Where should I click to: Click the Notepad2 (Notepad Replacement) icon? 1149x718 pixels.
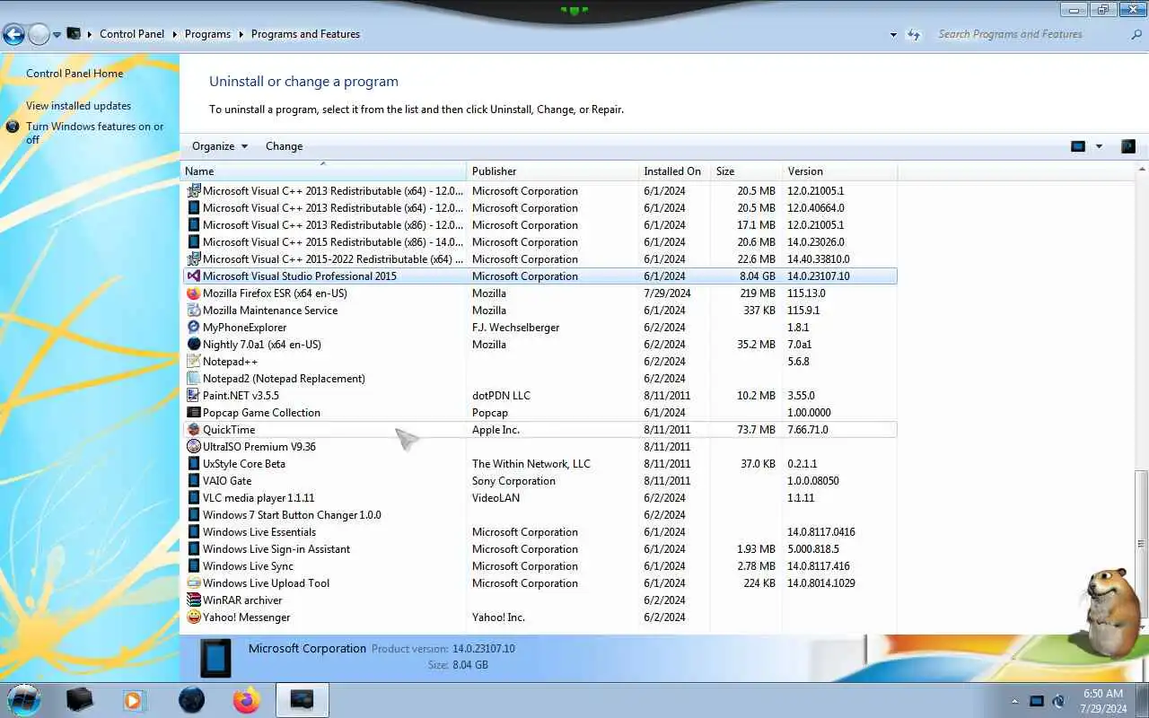pos(194,379)
